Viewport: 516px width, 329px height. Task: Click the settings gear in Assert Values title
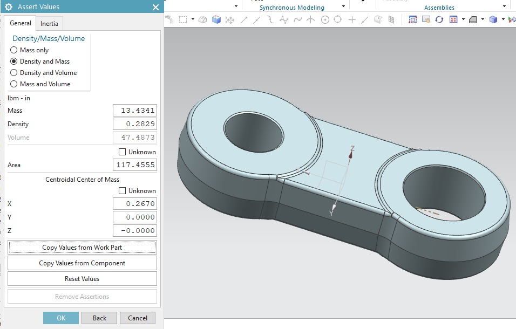pos(9,7)
